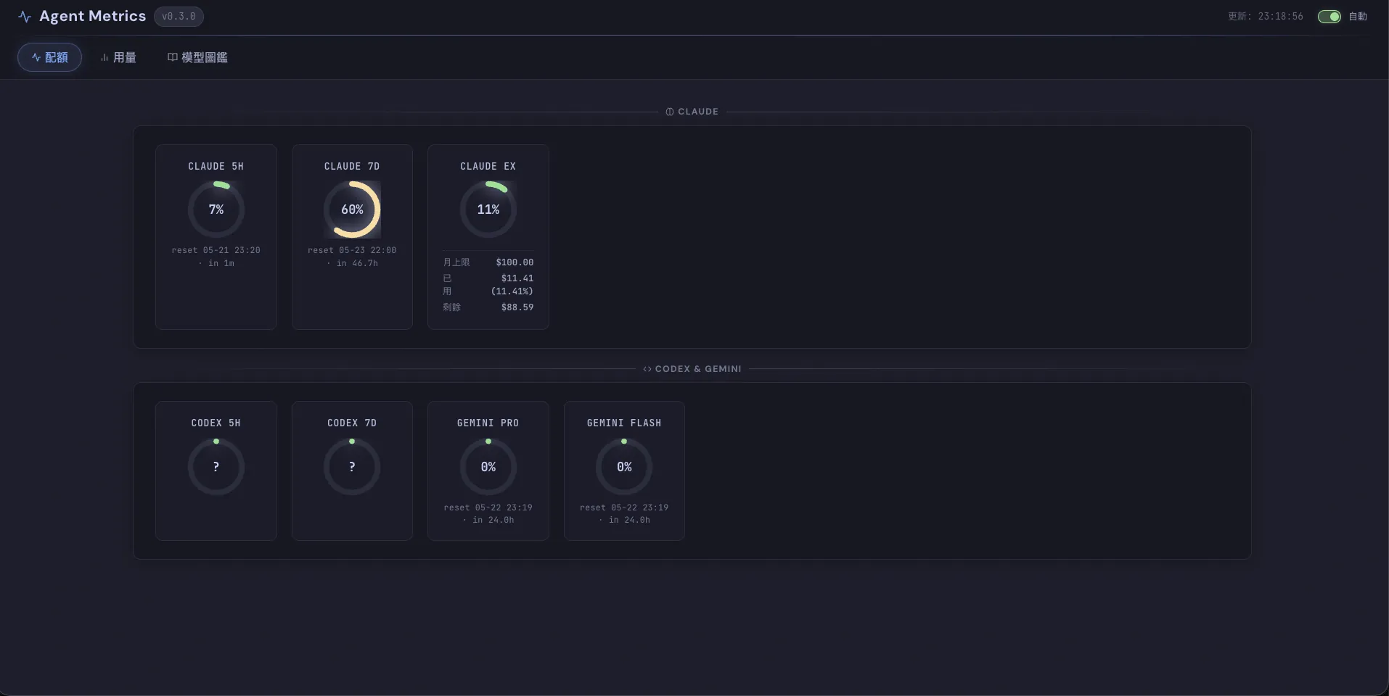Open the 用量 tab
The width and height of the screenshot is (1389, 696).
(118, 57)
